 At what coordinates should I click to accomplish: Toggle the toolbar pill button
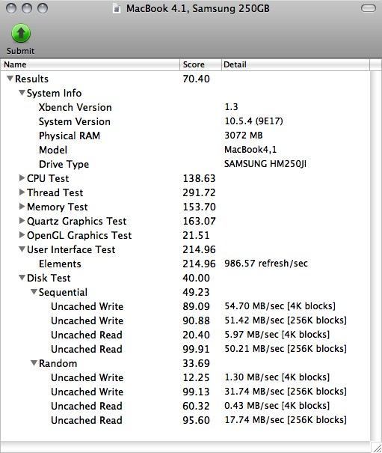(x=369, y=8)
